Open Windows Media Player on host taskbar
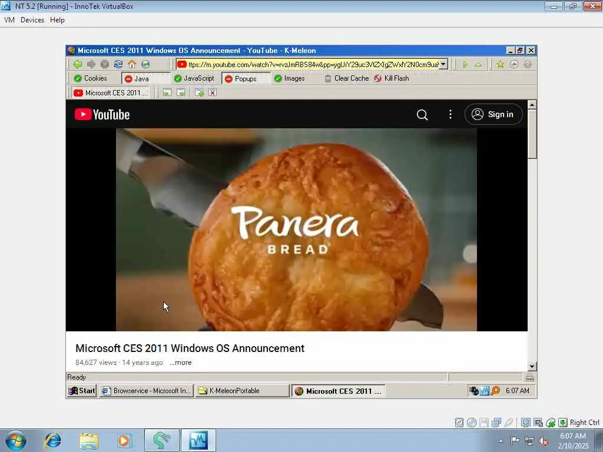Screen dimensions: 603x452 124,440
